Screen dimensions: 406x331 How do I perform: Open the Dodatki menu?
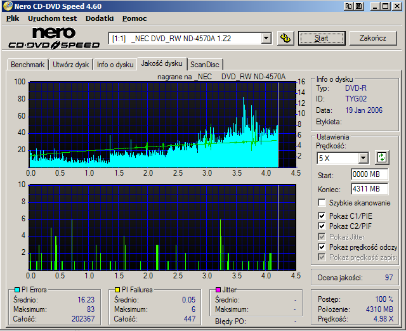click(100, 18)
